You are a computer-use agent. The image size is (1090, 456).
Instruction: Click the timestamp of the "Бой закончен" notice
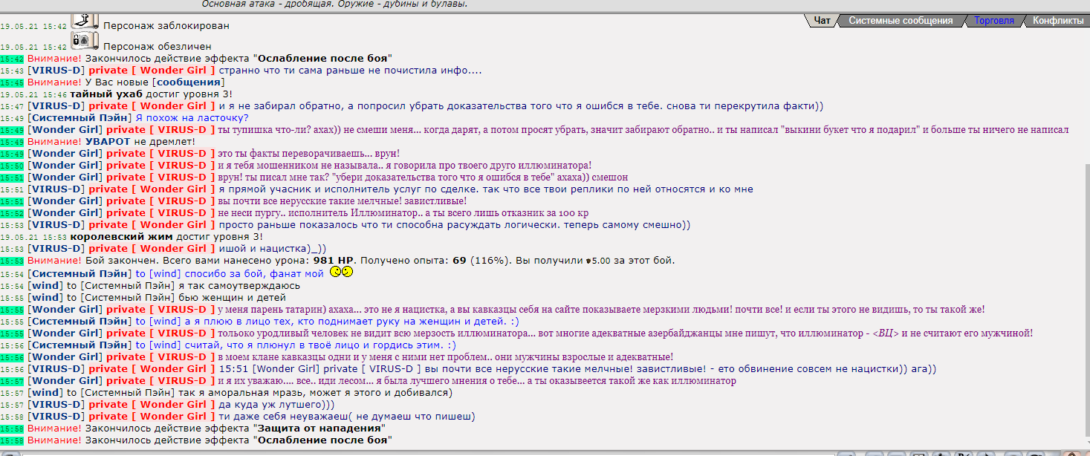(x=12, y=261)
